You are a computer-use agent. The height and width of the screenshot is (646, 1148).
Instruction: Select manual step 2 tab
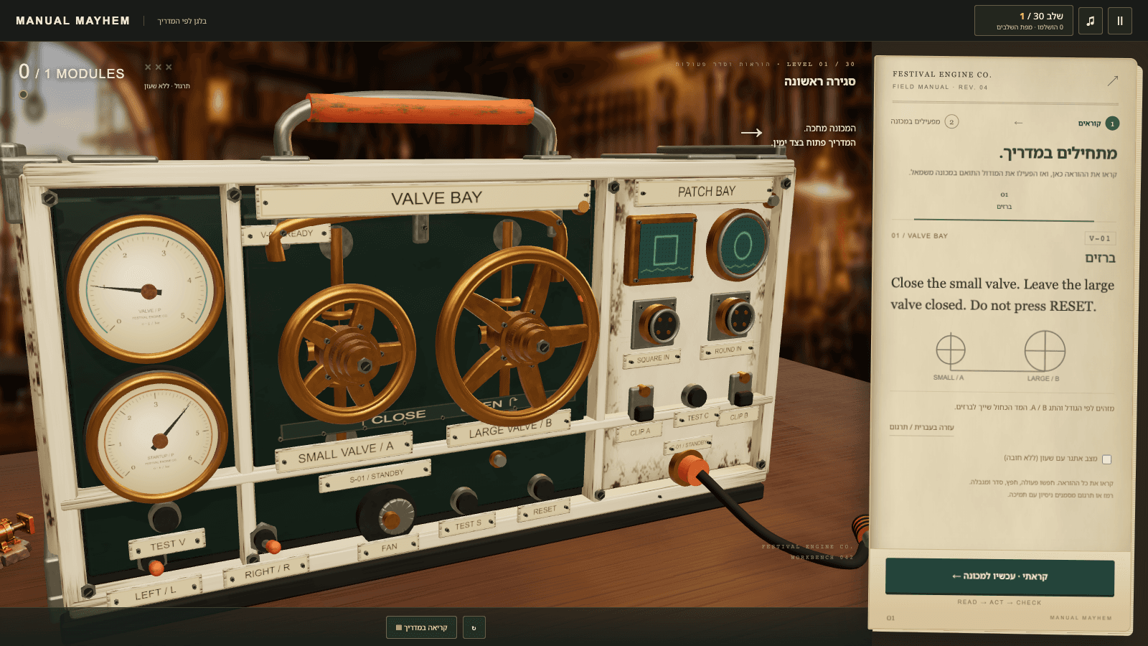[x=925, y=122]
